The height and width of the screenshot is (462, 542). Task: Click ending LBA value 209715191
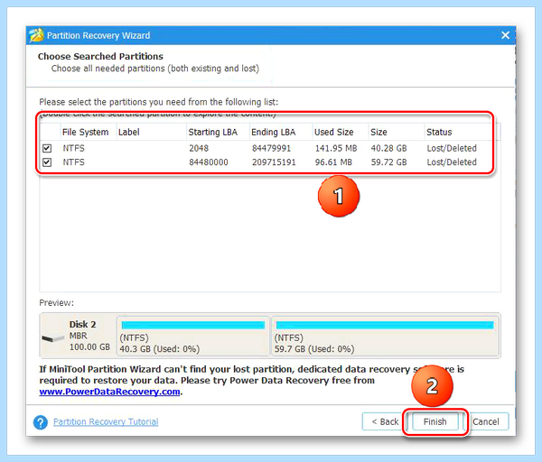(274, 162)
